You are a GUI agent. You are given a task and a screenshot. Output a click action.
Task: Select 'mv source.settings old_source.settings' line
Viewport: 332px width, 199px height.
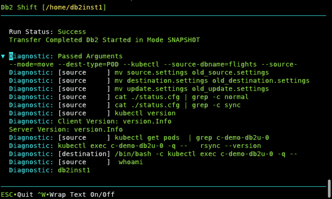point(139,72)
